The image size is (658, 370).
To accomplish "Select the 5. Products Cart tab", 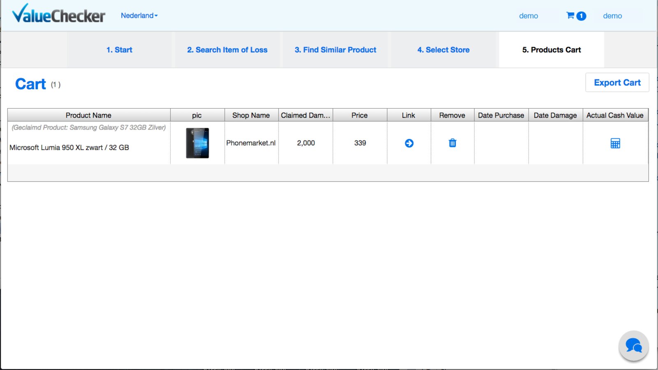I will coord(551,50).
